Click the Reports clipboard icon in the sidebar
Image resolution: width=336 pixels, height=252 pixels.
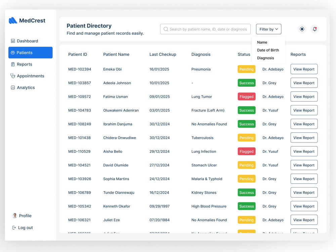pos(13,64)
